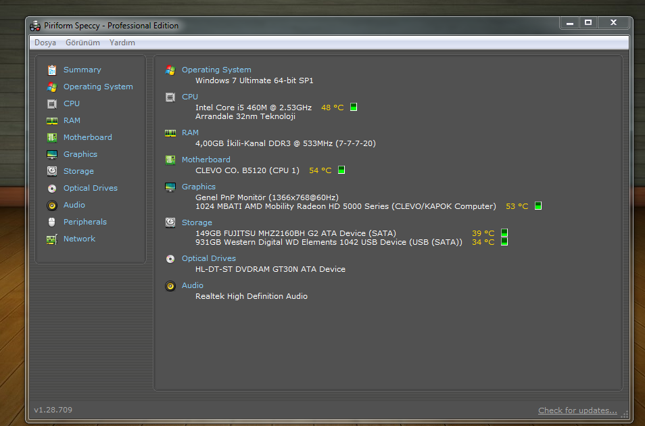Show the RAM sidebar section
This screenshot has width=645, height=426.
(72, 120)
